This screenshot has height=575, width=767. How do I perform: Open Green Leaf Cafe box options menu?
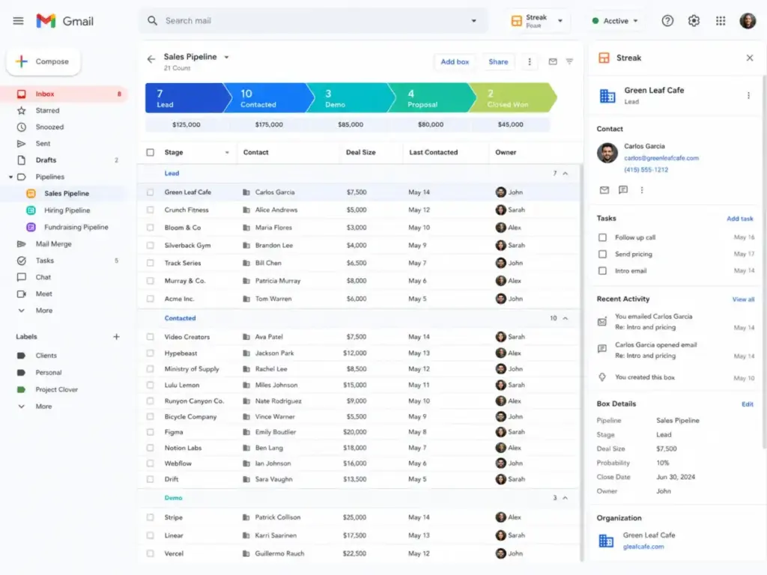pyautogui.click(x=748, y=95)
